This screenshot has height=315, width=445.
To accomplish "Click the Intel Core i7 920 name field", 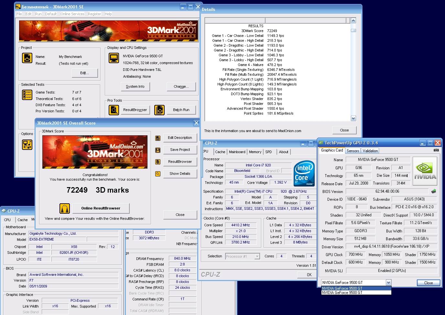I will pos(258,165).
